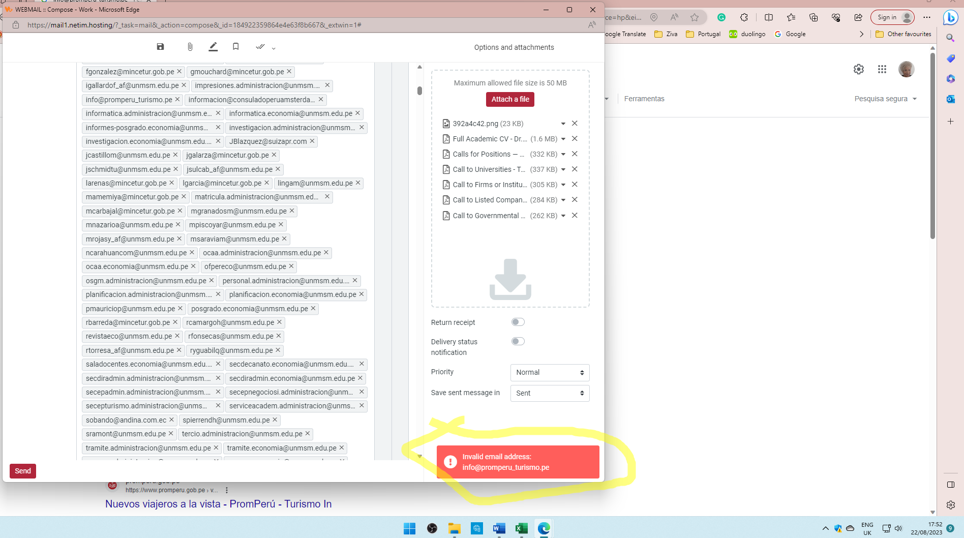Open Word from the taskbar
This screenshot has height=538, width=964.
click(x=499, y=529)
